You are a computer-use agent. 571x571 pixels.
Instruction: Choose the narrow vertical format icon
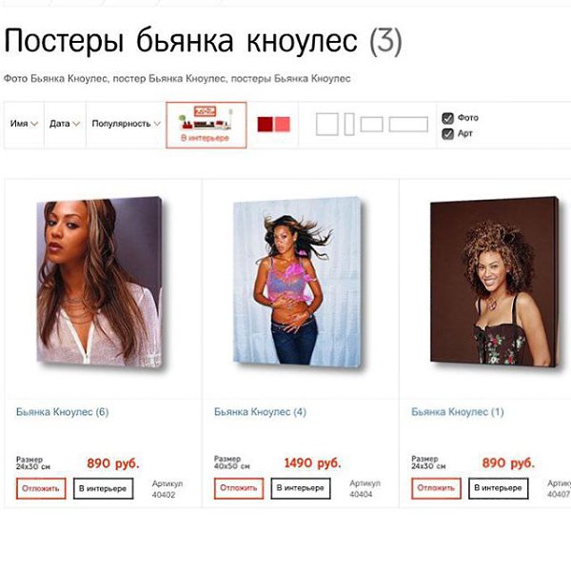349,124
